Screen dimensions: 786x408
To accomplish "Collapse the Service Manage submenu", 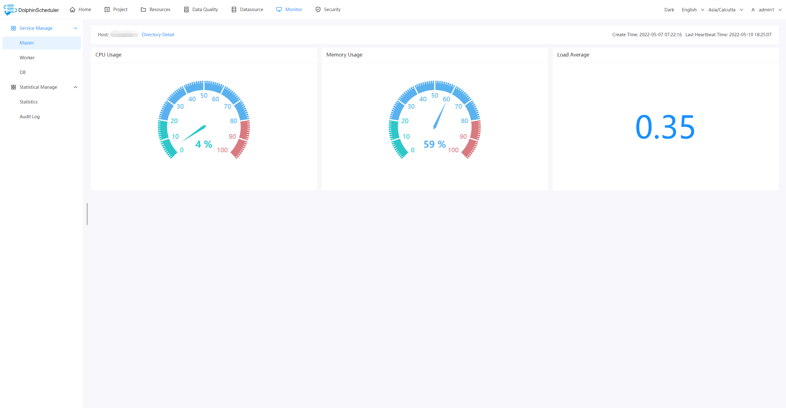I will click(x=76, y=28).
